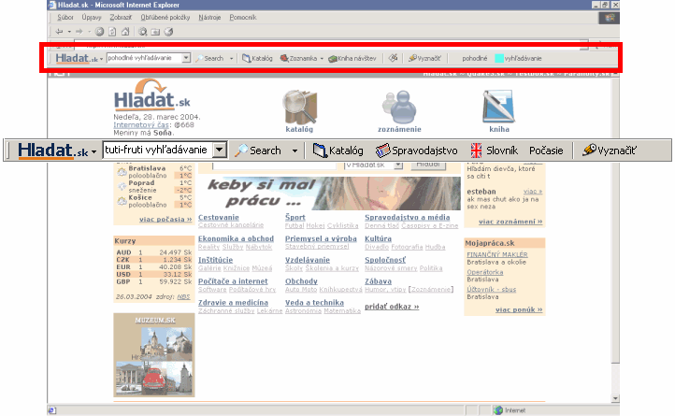Image resolution: width=675 pixels, height=416 pixels.
Task: Click the IE Back arrow button
Action: click(x=60, y=32)
